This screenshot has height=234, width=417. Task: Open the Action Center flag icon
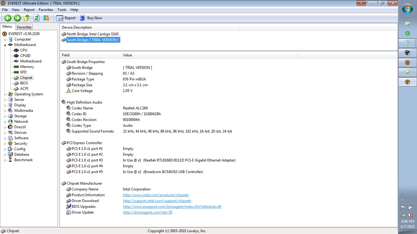coord(403,207)
